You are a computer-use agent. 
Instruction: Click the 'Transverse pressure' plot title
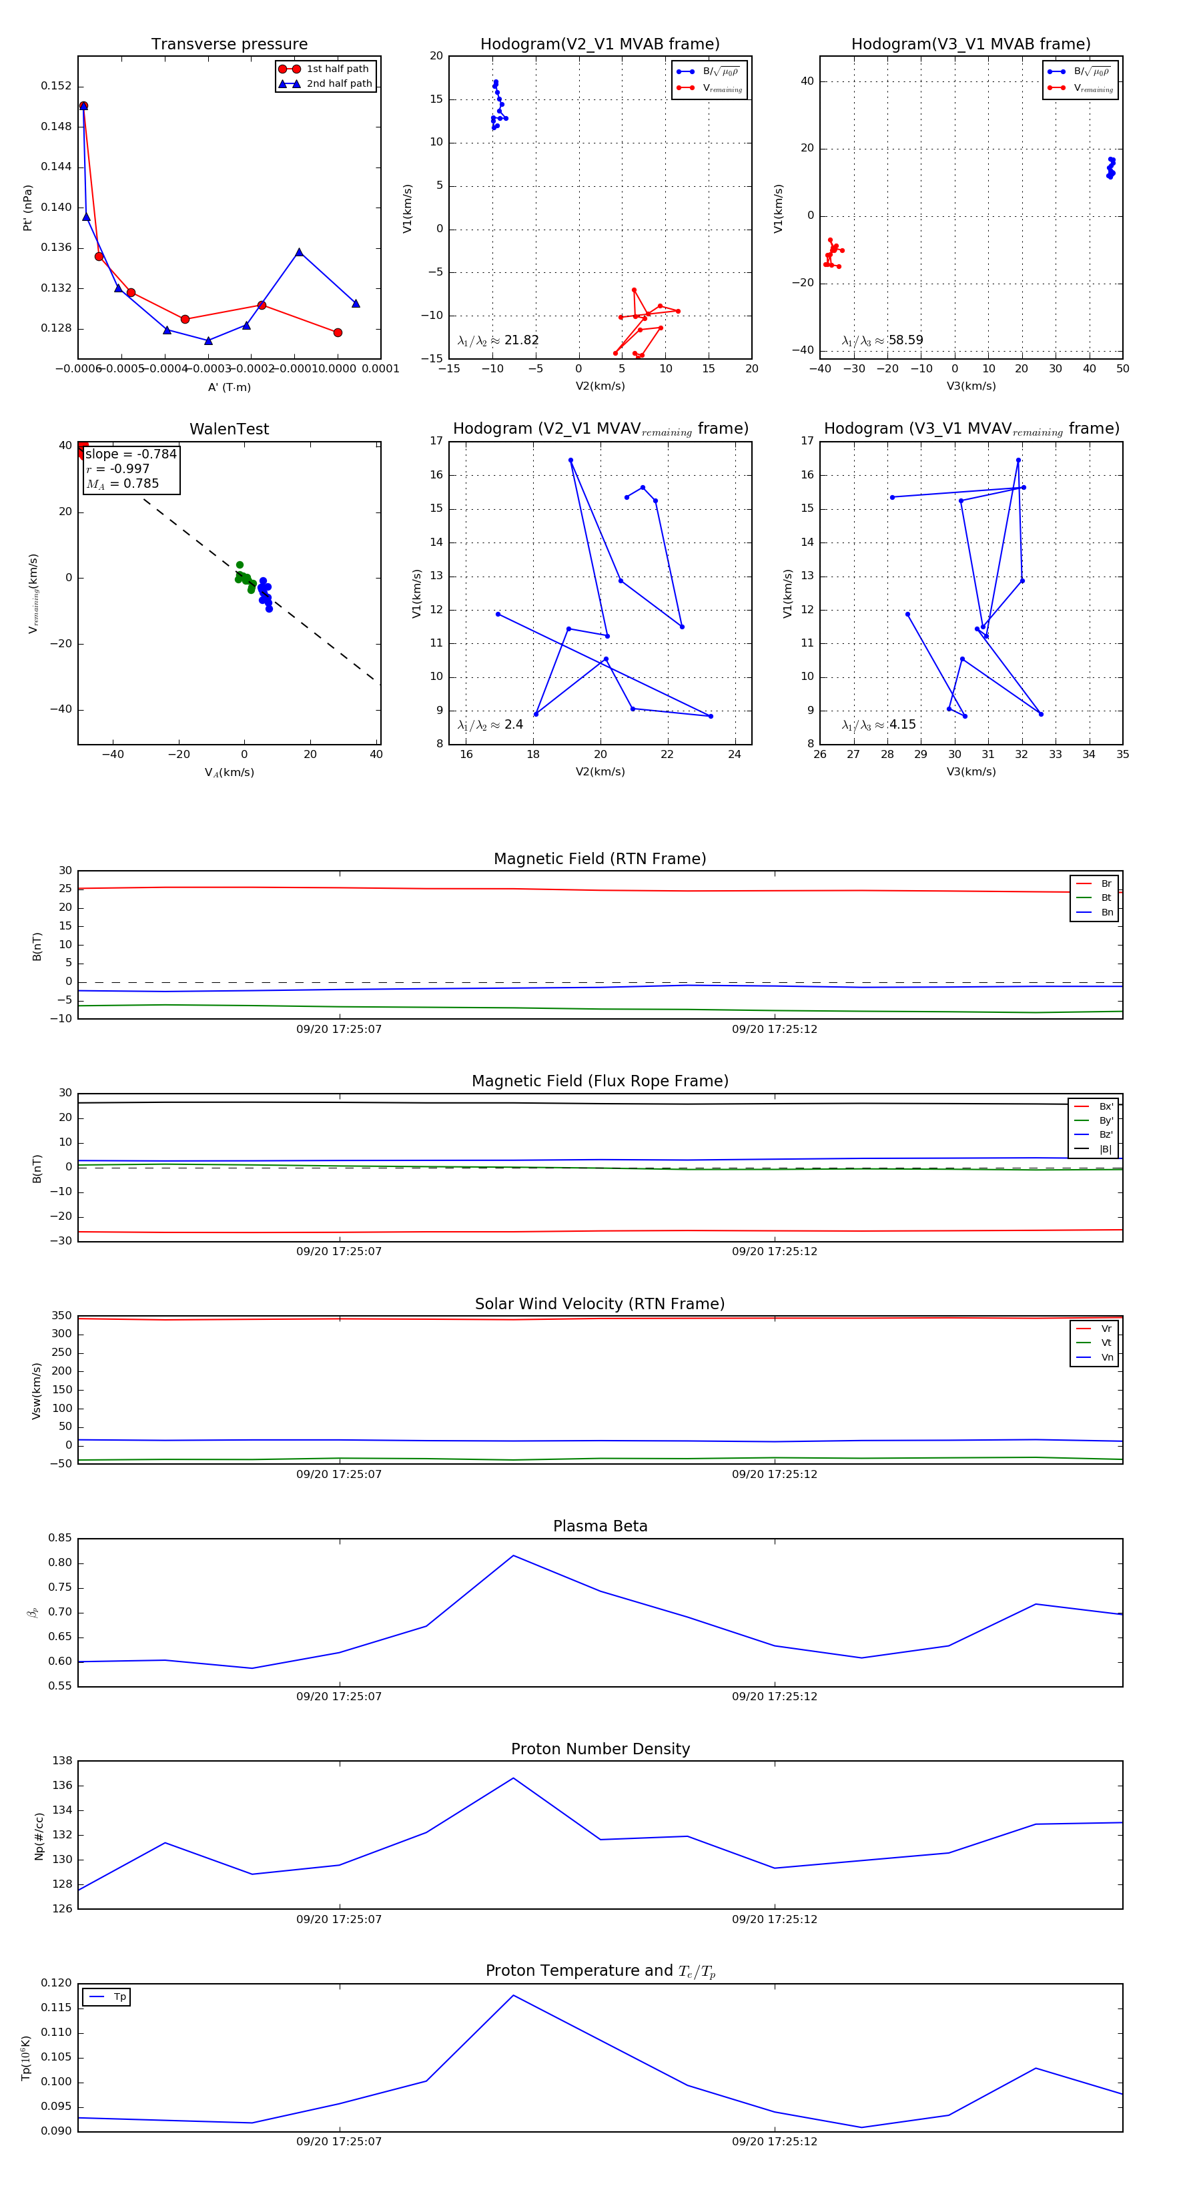pos(229,45)
